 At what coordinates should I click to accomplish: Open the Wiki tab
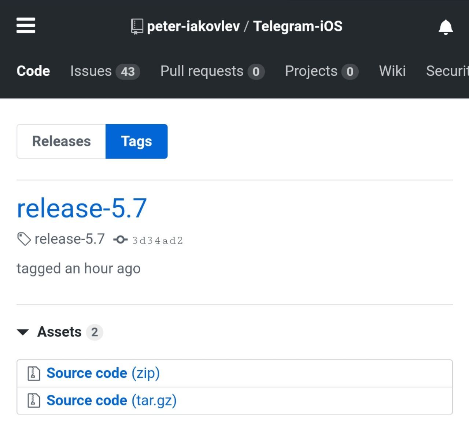(392, 71)
